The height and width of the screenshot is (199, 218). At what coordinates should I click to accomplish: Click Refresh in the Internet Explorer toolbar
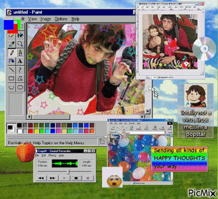point(139,128)
